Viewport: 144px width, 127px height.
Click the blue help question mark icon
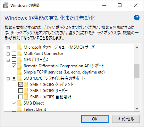pyautogui.click(x=137, y=18)
